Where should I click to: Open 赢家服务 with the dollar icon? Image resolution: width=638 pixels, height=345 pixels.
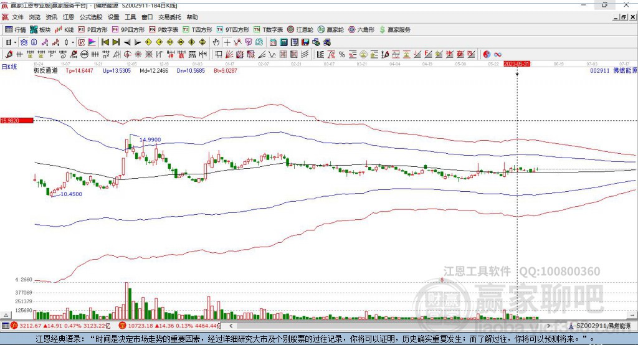[394, 30]
